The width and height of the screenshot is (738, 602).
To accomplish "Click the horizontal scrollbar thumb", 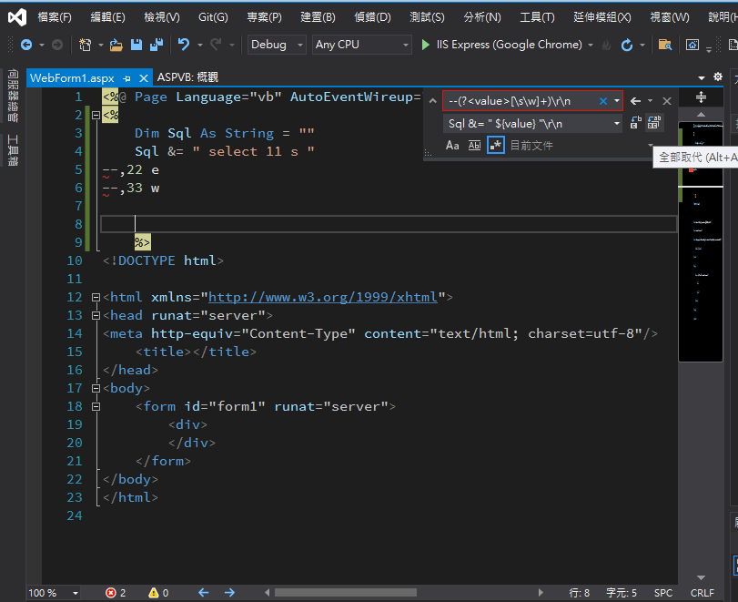I will coord(346,593).
